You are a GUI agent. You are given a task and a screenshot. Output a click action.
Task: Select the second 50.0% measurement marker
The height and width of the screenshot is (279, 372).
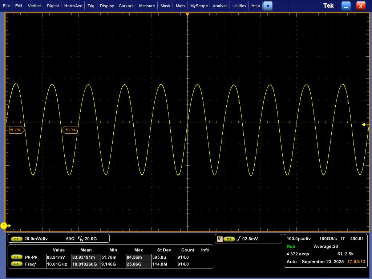(x=70, y=130)
